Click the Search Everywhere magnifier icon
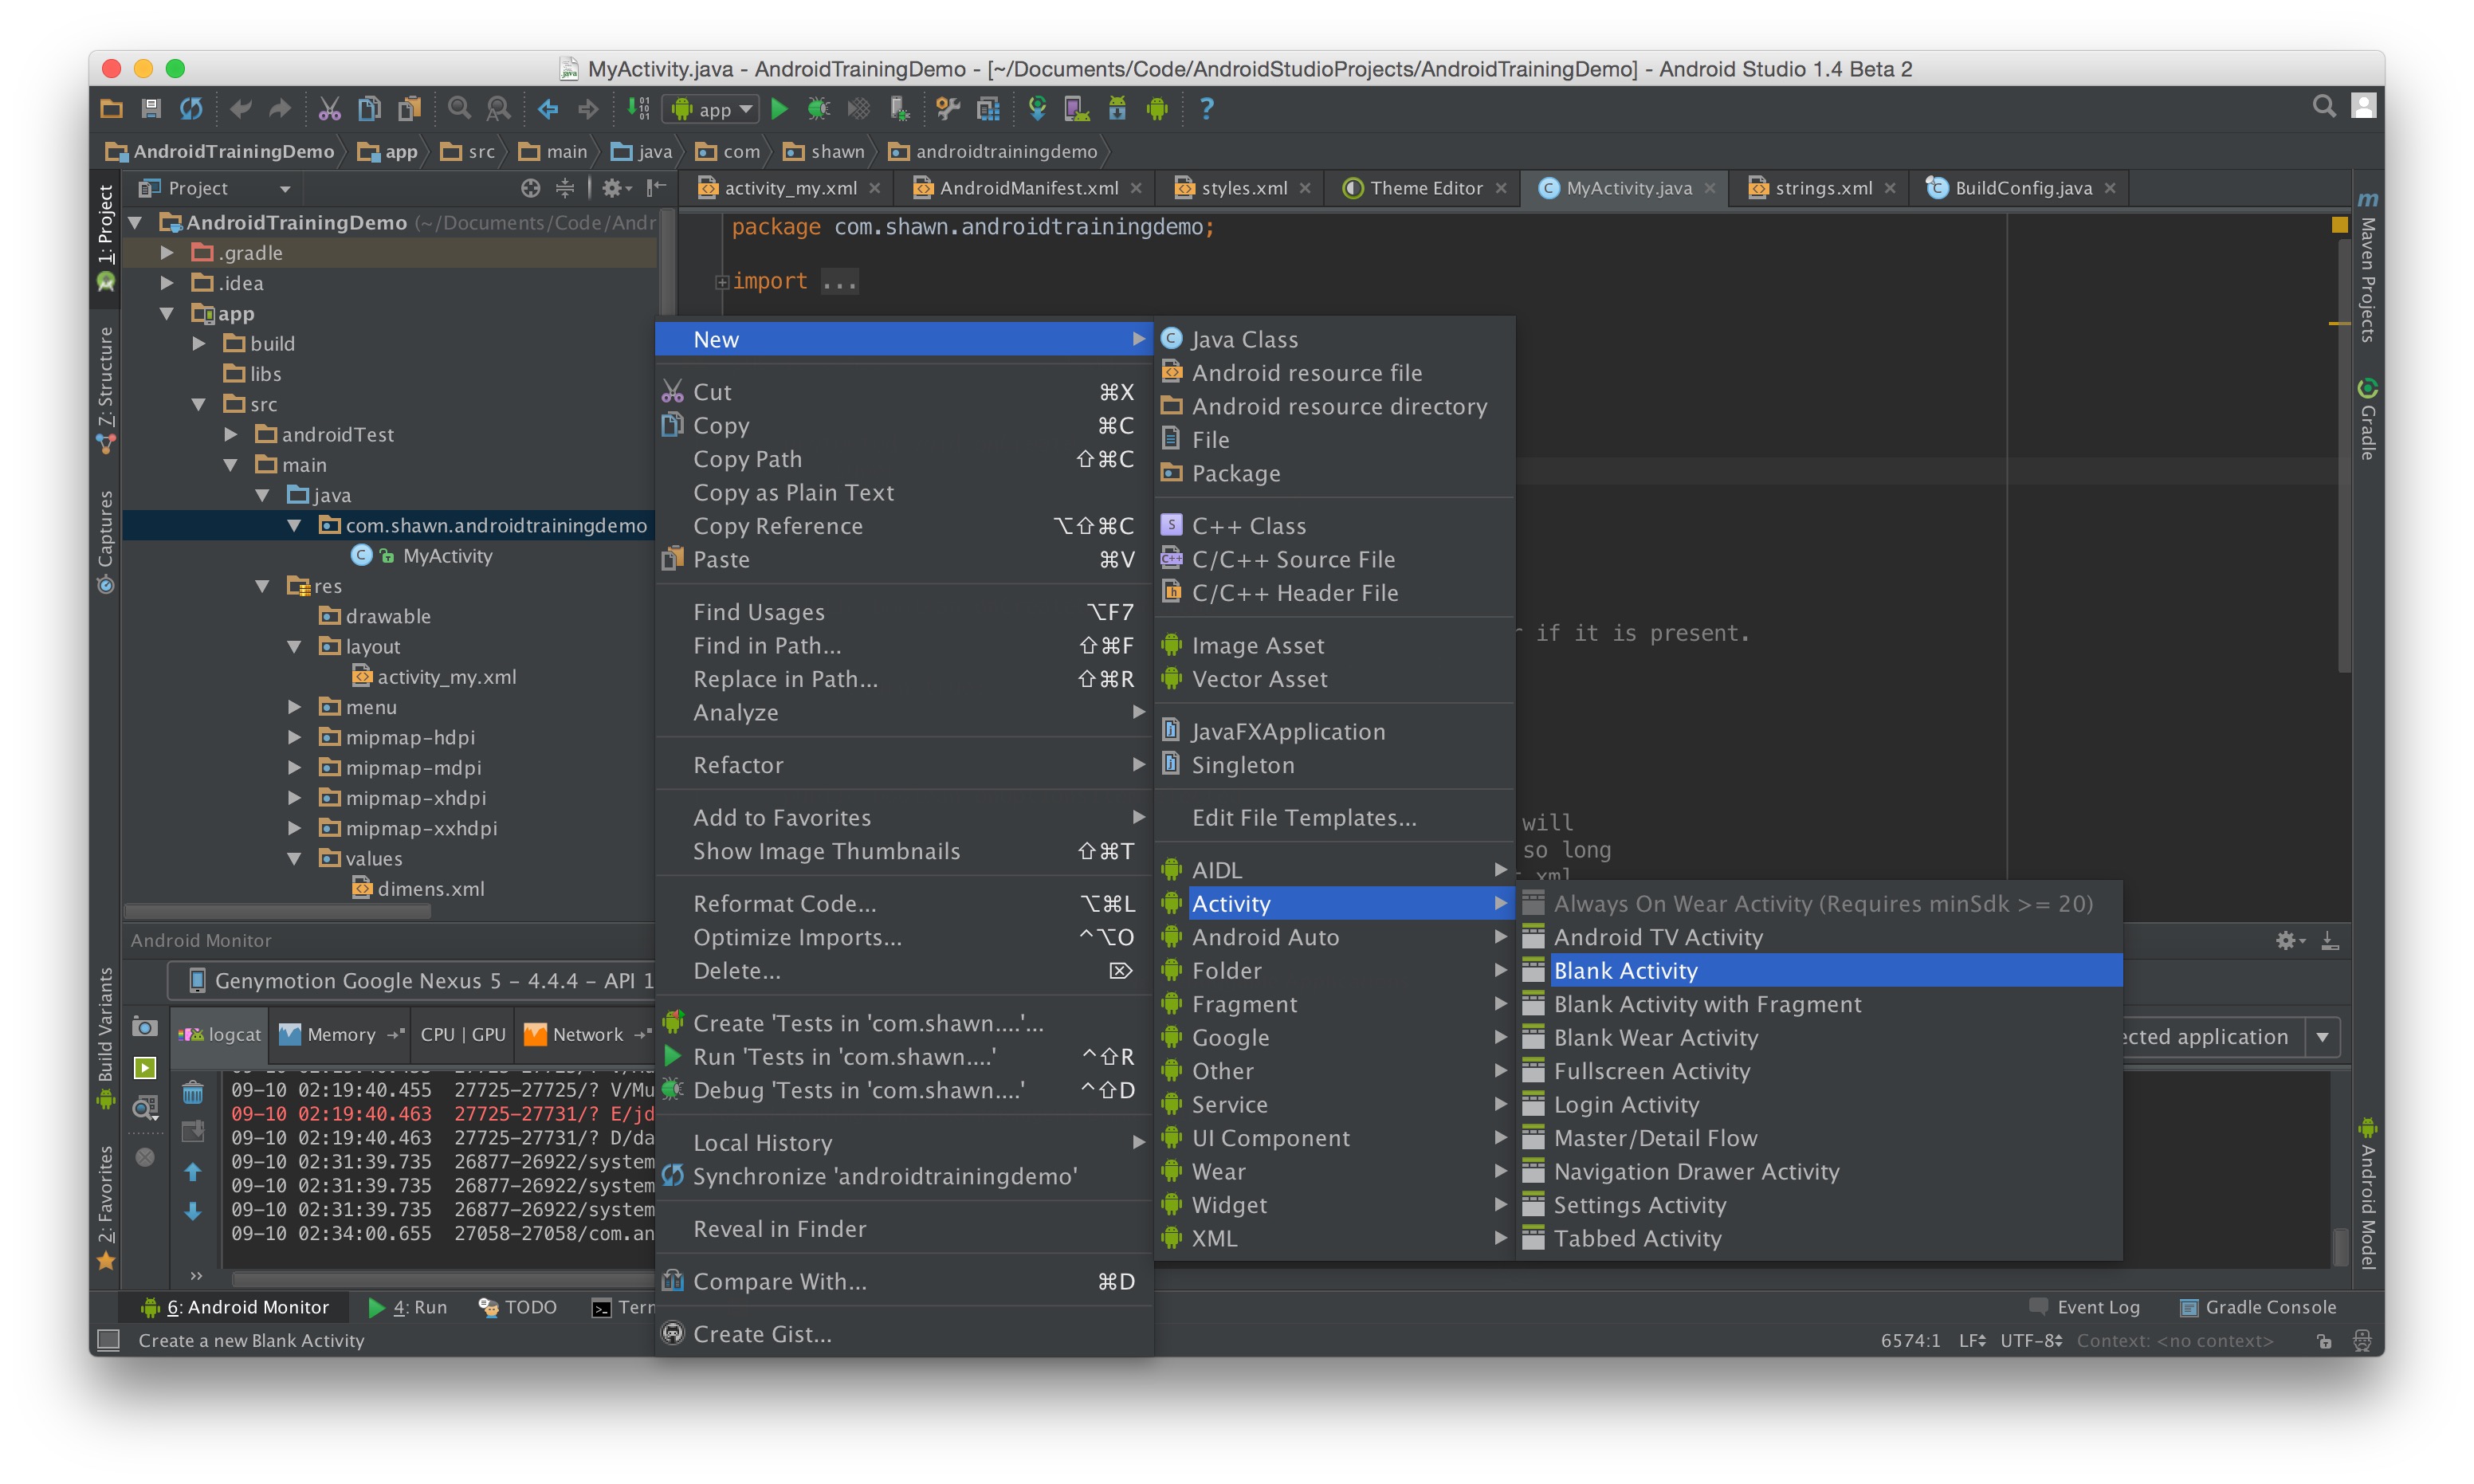The height and width of the screenshot is (1484, 2474). [2324, 106]
